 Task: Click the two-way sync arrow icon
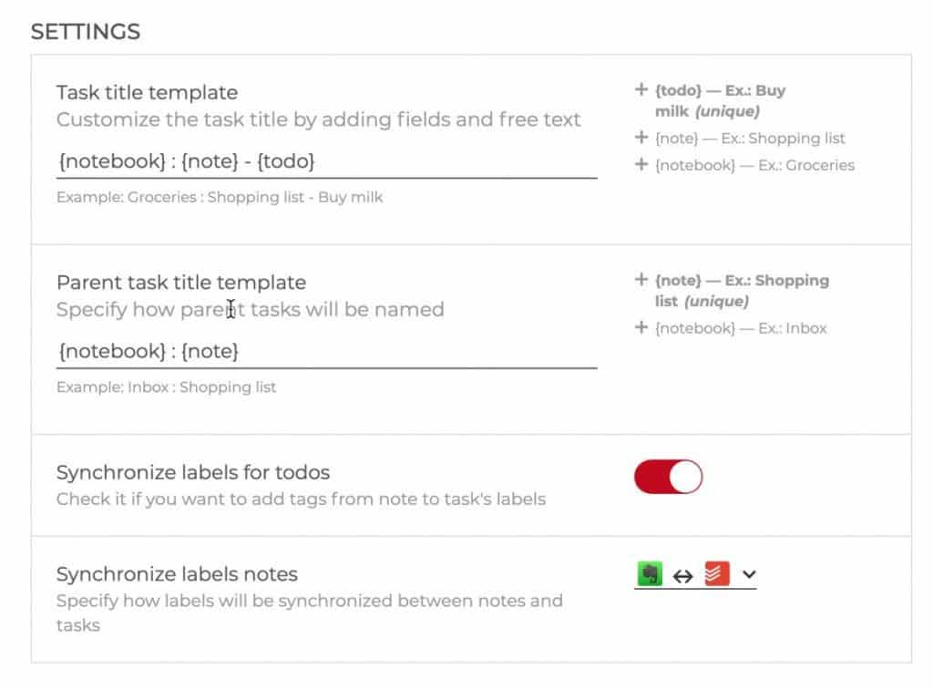682,576
